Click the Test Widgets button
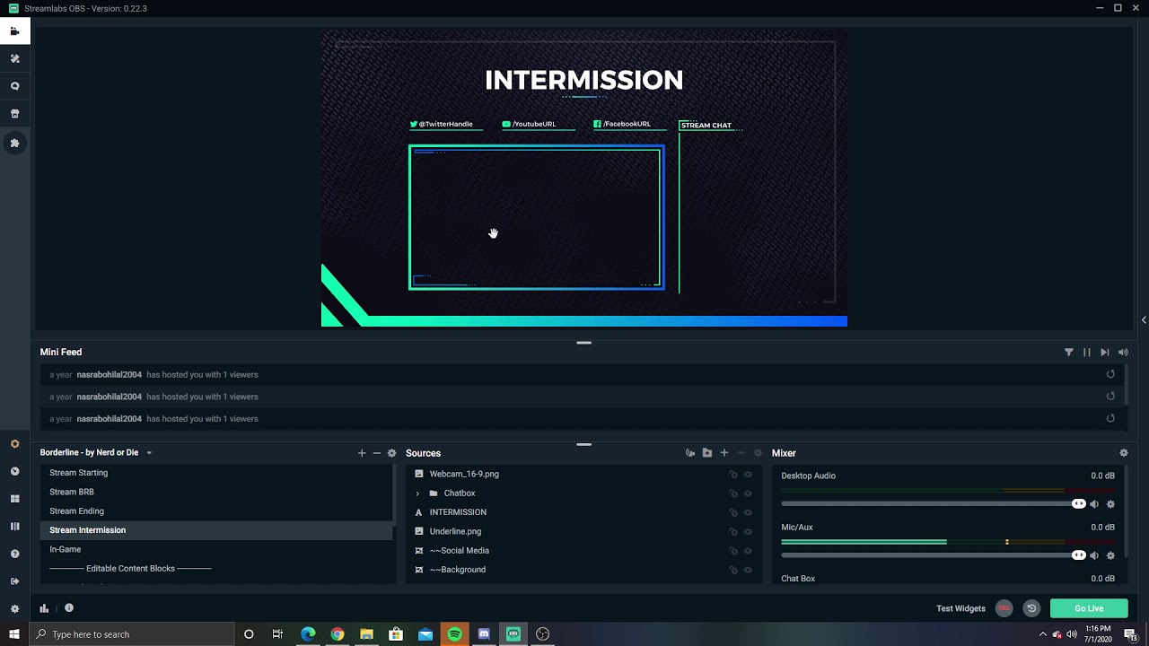Screen dimensions: 1149x646 point(960,608)
